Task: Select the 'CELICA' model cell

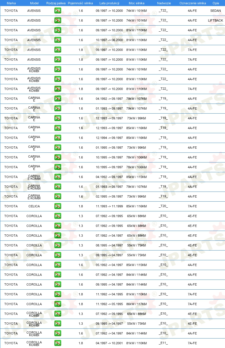Action: [x=34, y=206]
